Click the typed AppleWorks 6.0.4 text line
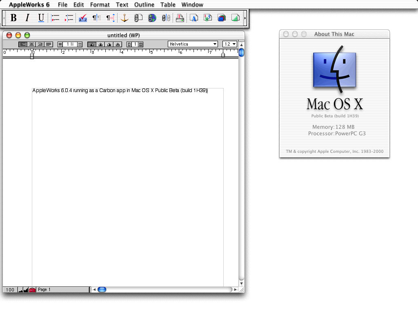The image size is (418, 313). (120, 90)
